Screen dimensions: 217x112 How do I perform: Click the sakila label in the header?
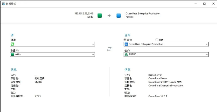click(x=90, y=17)
